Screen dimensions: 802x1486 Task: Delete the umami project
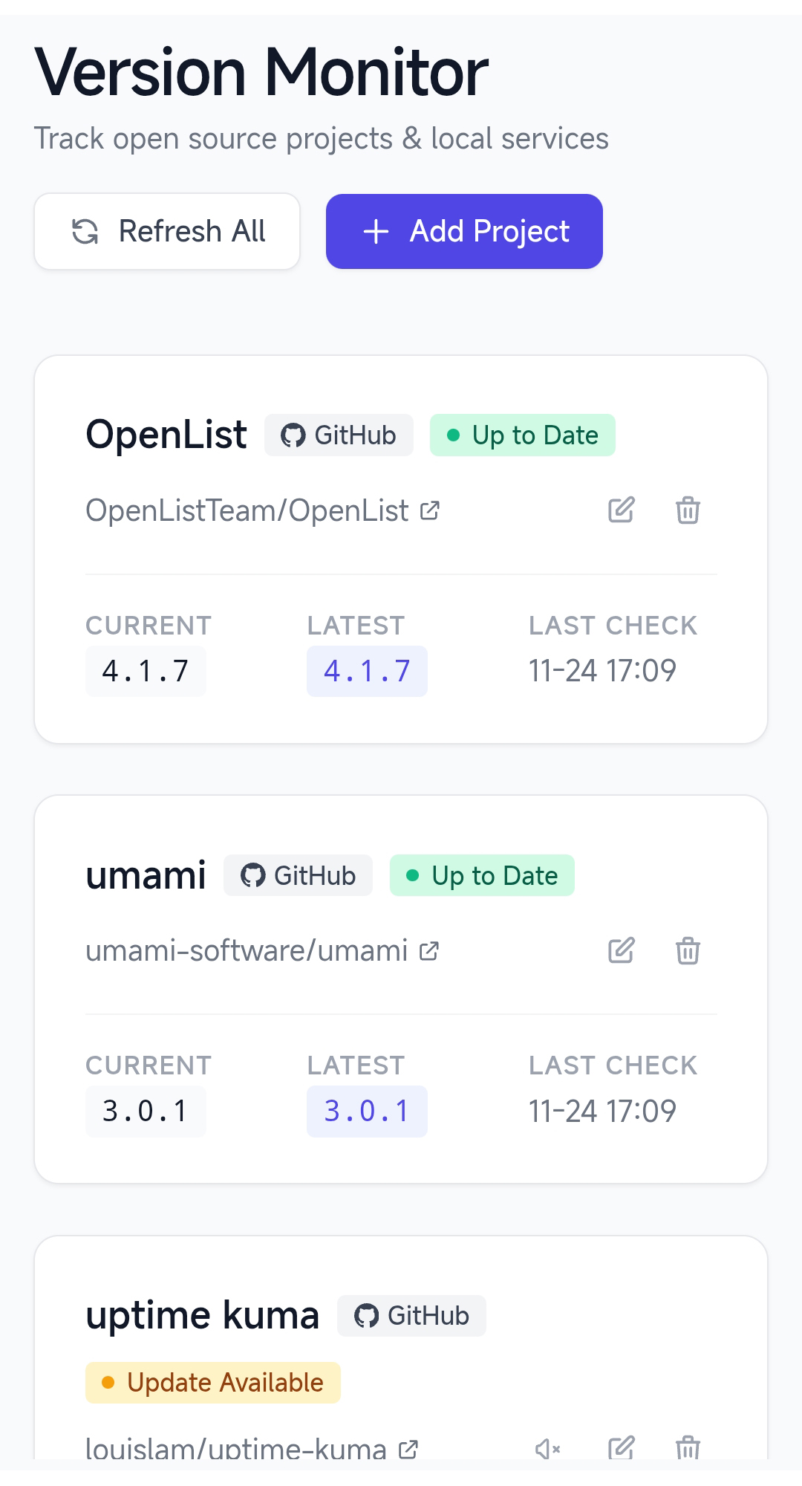(688, 950)
